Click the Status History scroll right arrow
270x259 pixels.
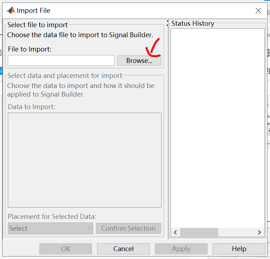coord(259,232)
